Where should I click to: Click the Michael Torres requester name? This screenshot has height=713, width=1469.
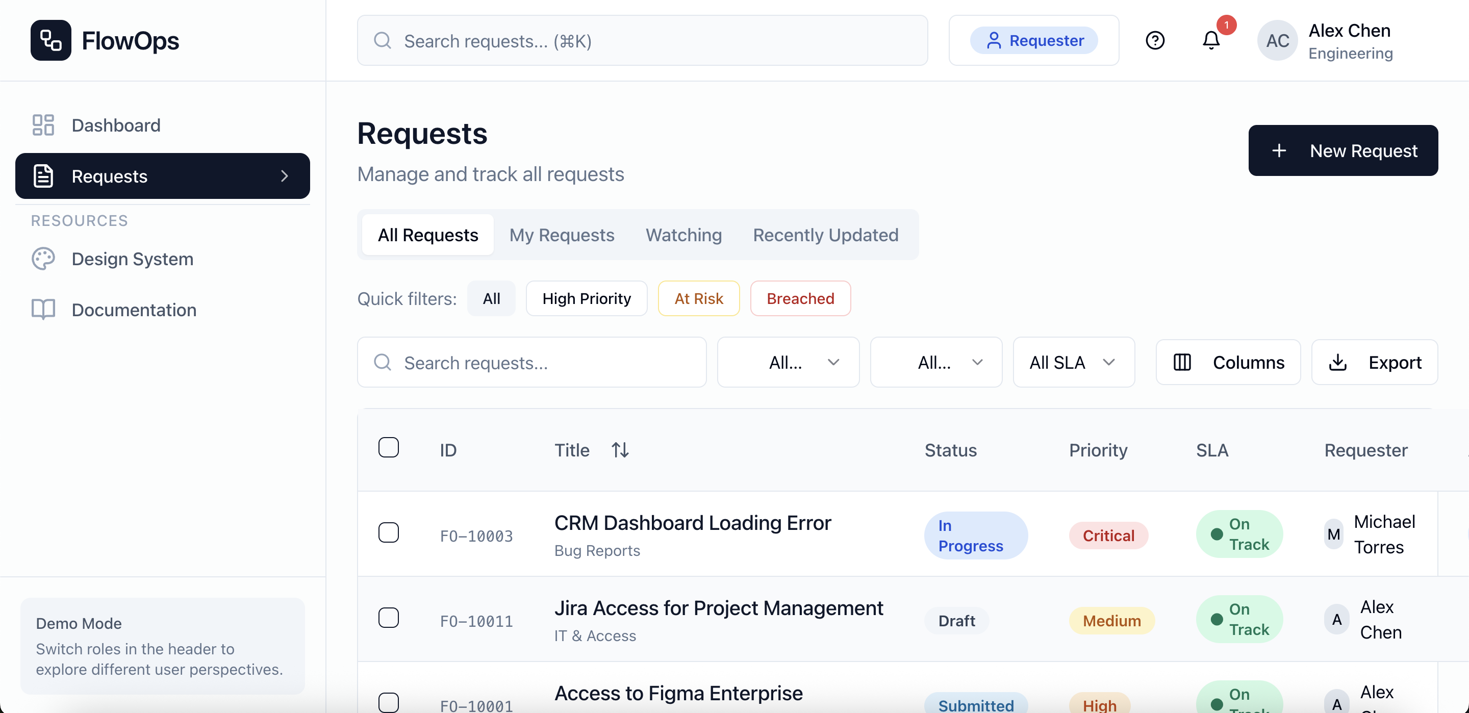pyautogui.click(x=1384, y=534)
